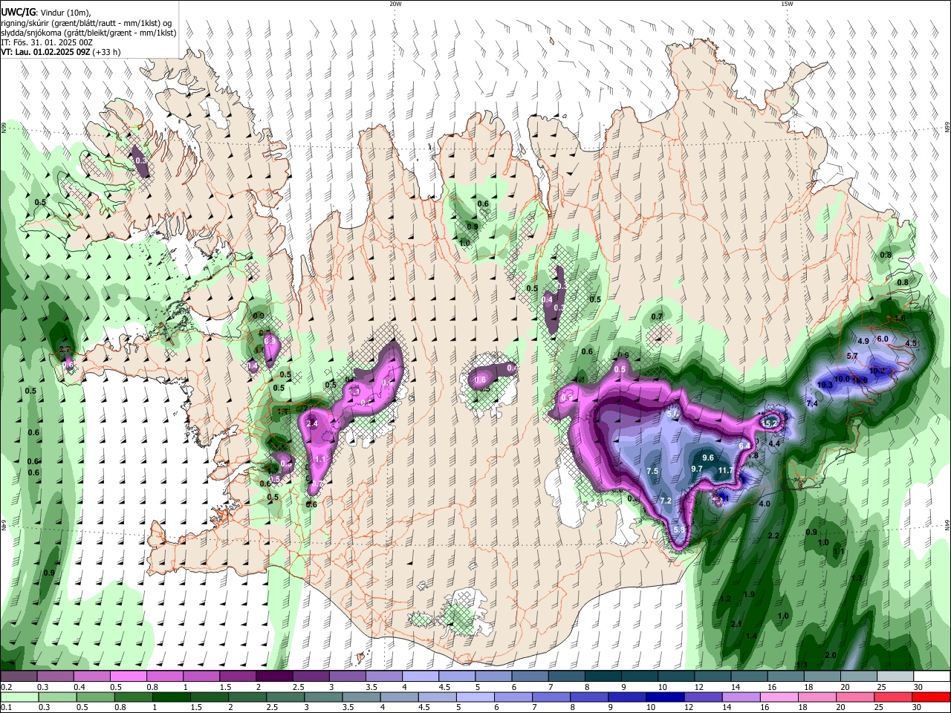Click the 4.9 precipitation value
The height and width of the screenshot is (713, 951).
(x=863, y=341)
